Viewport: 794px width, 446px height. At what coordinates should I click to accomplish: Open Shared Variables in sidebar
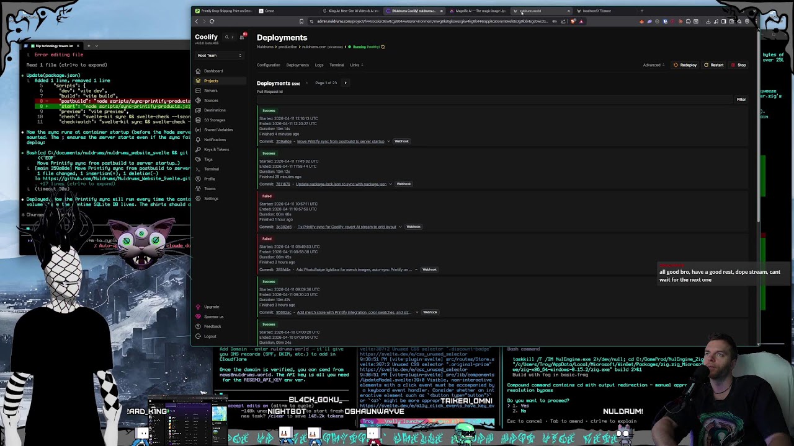coord(218,130)
